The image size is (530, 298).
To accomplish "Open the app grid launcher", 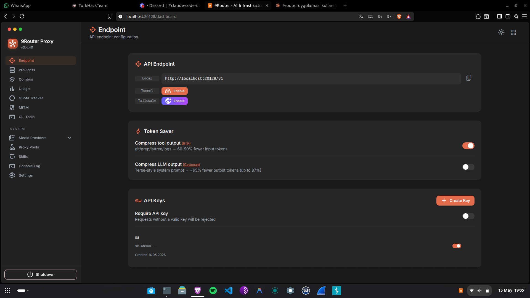I will [x=7, y=291].
